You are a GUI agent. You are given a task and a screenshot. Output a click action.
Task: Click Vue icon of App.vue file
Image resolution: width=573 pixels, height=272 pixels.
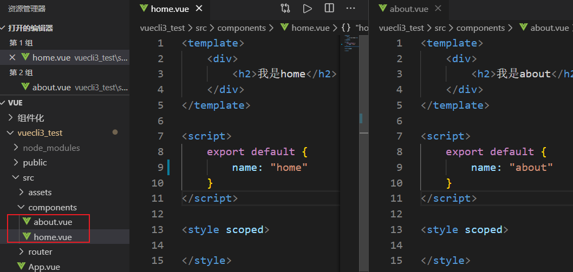[21, 266]
